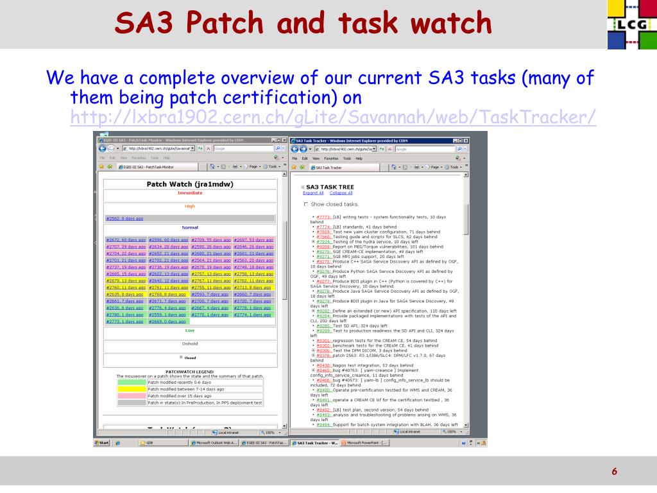Open patch #2672, 60 days ago link
The image size is (657, 493).
(x=126, y=240)
